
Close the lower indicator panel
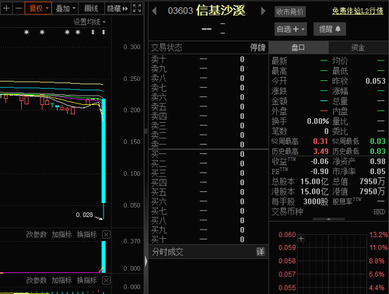click(x=106, y=280)
